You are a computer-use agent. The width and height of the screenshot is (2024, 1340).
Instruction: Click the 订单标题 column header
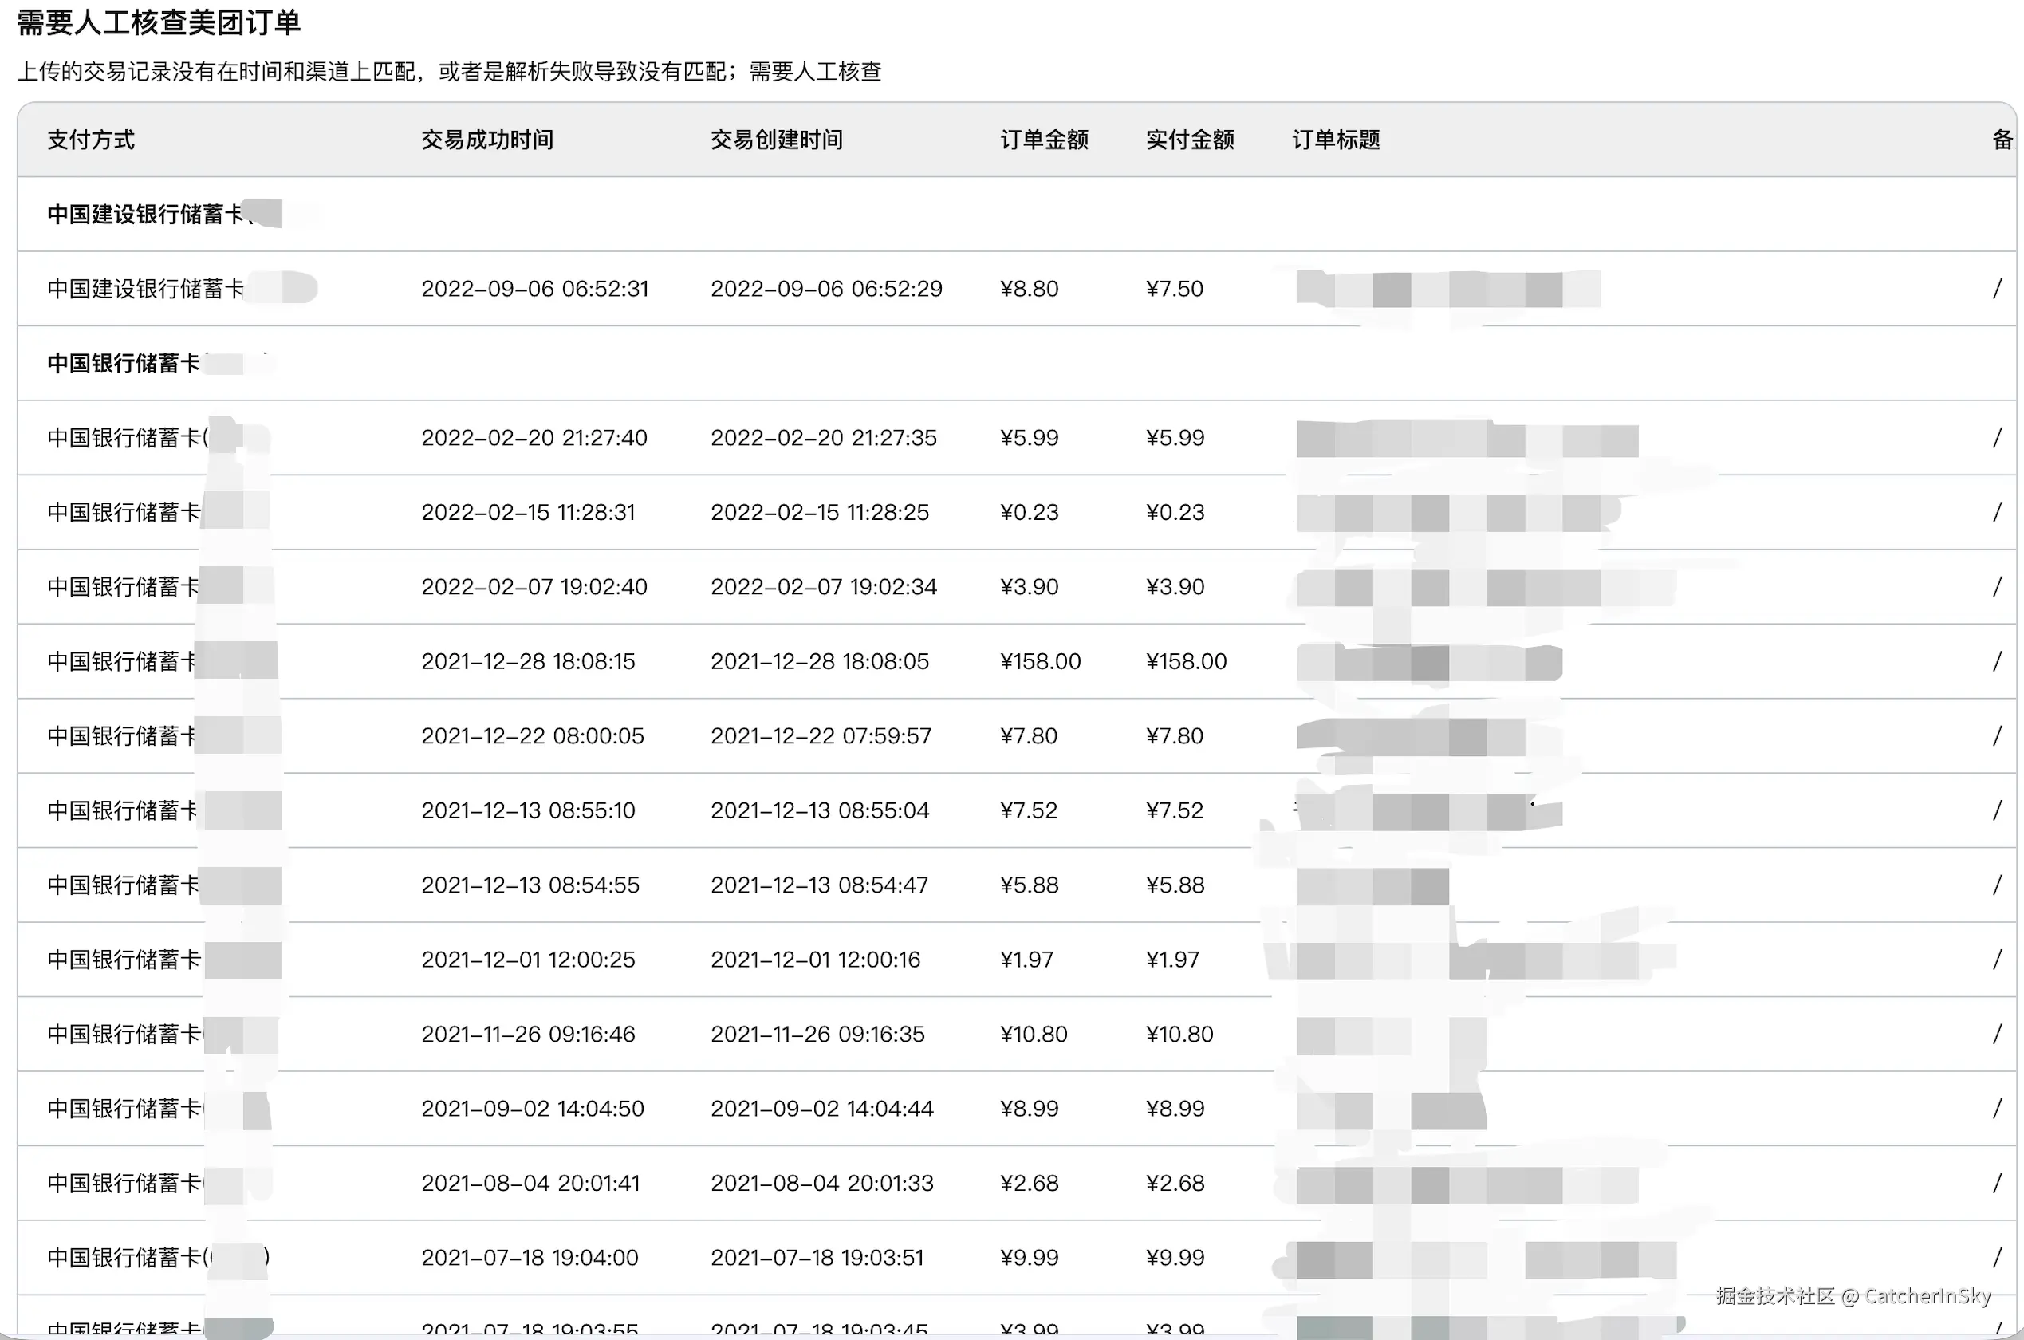tap(1337, 140)
